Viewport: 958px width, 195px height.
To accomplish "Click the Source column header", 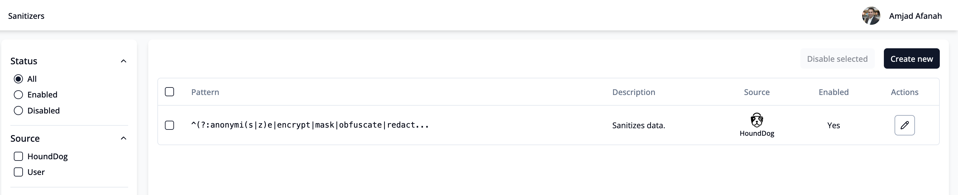I will click(756, 92).
